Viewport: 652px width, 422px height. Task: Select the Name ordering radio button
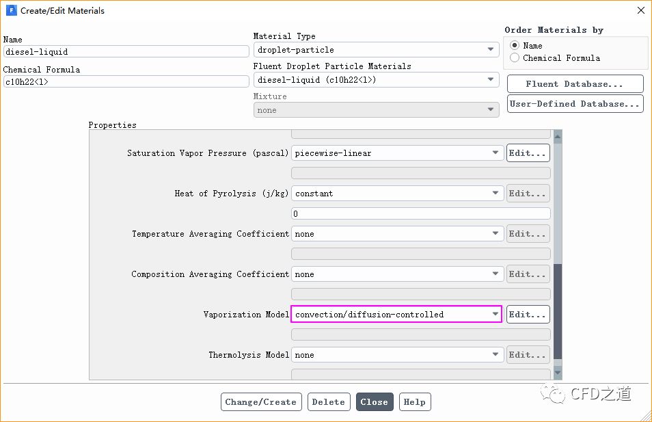click(x=515, y=46)
